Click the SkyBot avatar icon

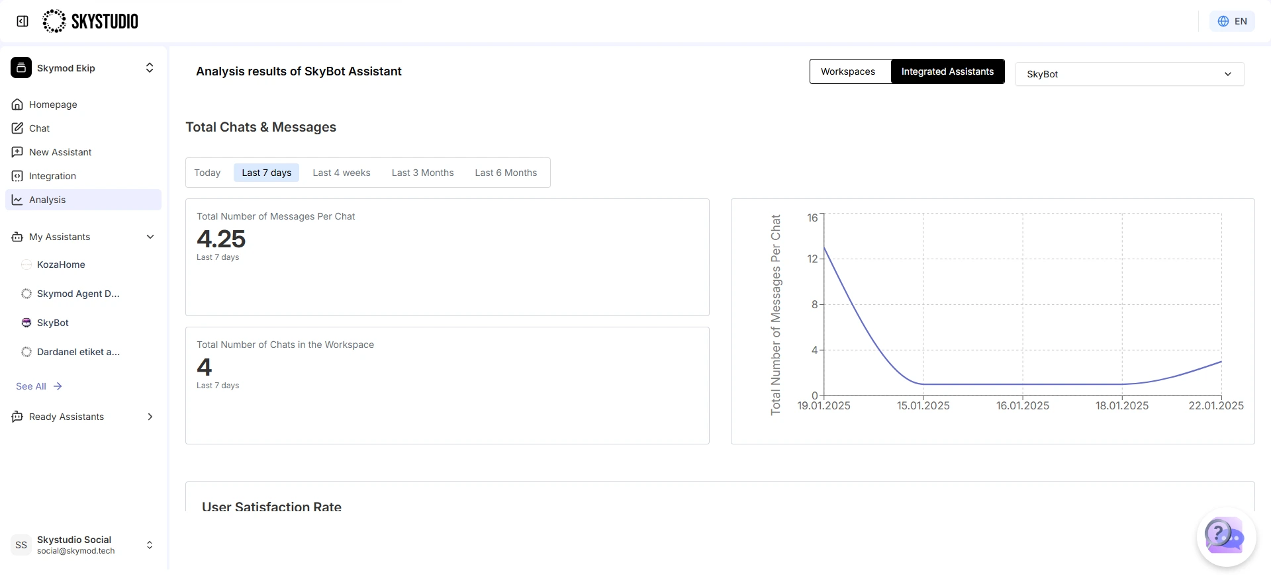point(26,323)
